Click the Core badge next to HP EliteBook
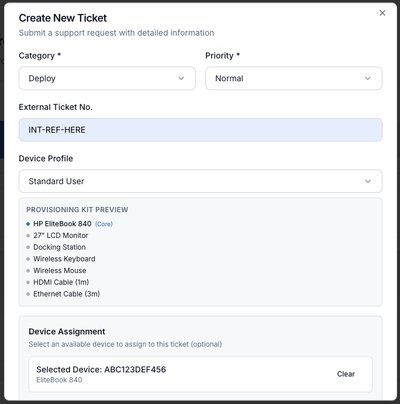Image resolution: width=400 pixels, height=404 pixels. 104,224
